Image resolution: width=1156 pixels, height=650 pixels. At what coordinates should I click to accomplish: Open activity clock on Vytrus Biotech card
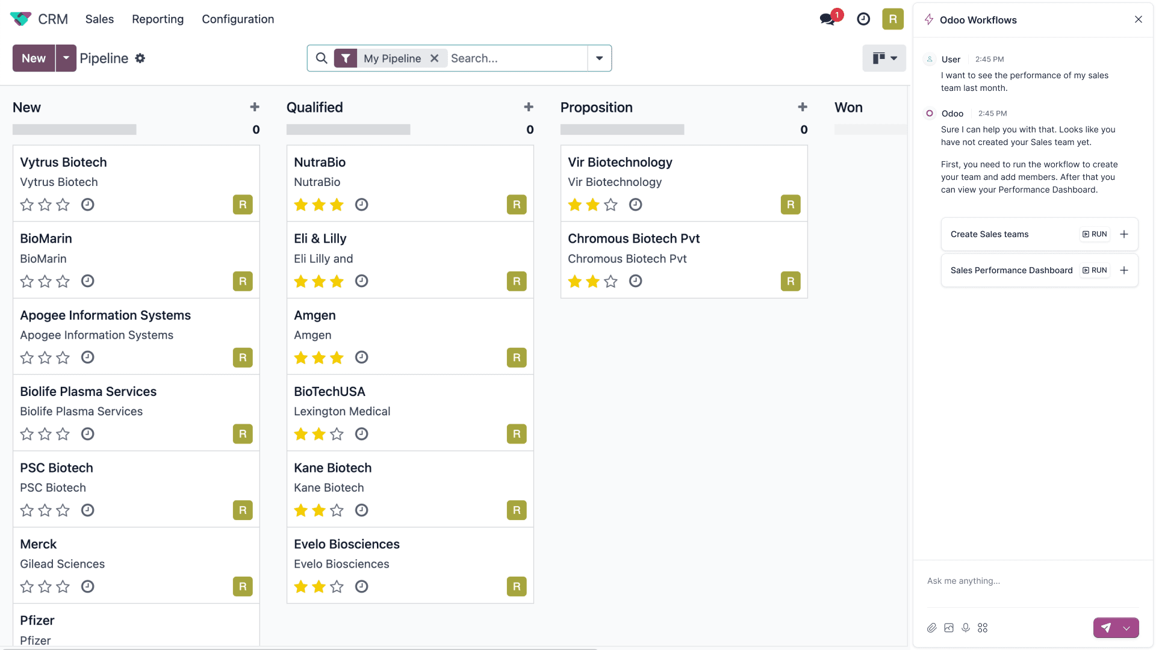[88, 205]
